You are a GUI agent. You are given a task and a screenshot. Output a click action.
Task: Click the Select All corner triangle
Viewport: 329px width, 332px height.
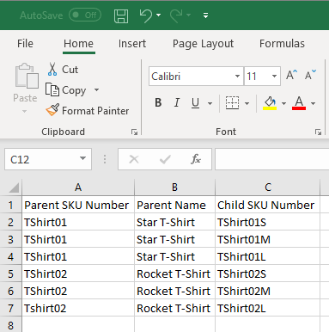[14, 188]
